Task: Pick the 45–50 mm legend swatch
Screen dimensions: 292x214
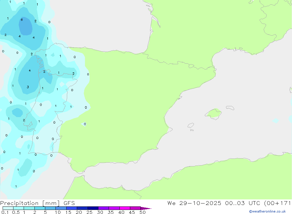Action: point(135,208)
